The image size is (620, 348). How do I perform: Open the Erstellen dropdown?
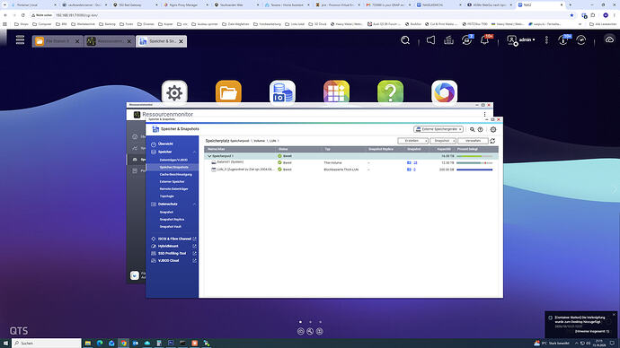[412, 141]
